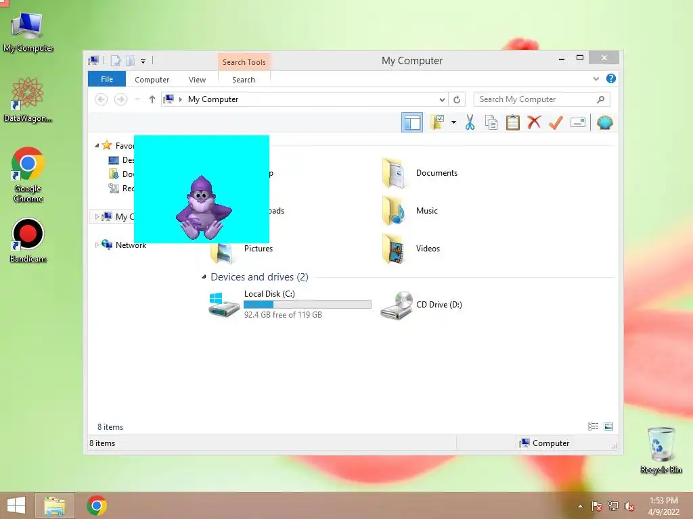Open the recent locations dropdown arrow

pyautogui.click(x=137, y=99)
